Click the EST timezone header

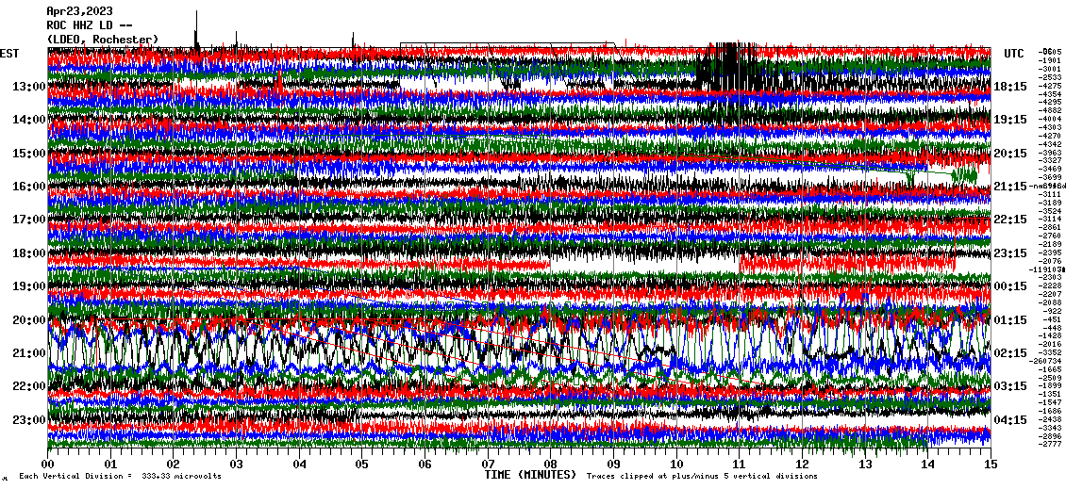point(10,53)
